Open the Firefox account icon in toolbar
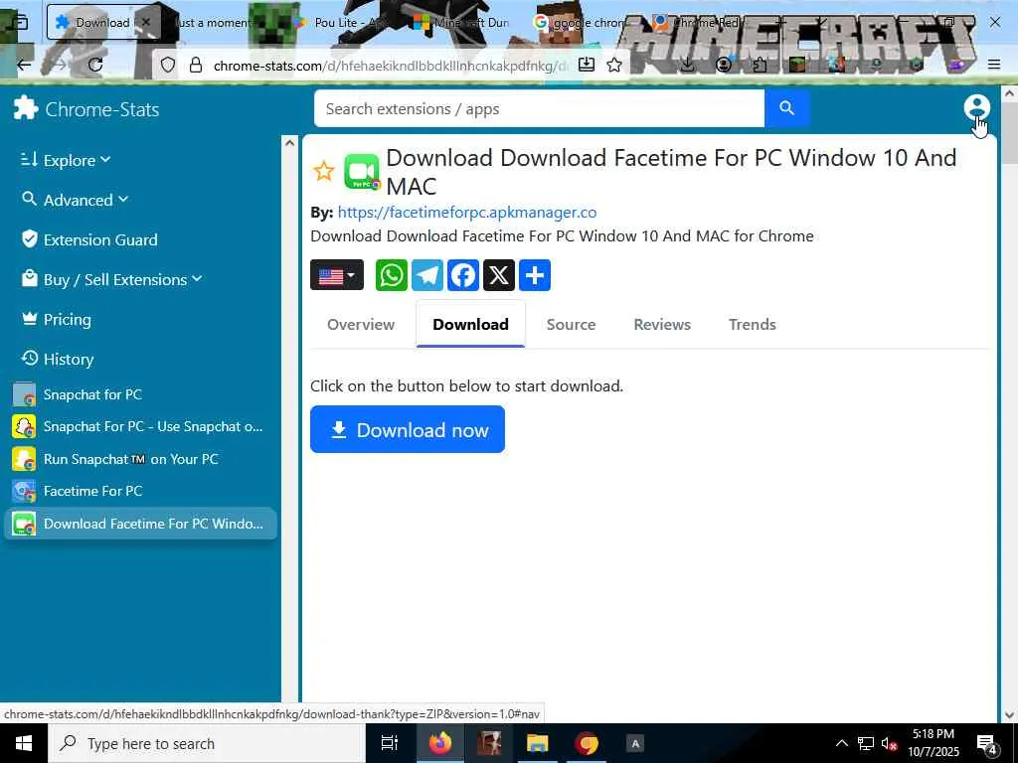This screenshot has width=1018, height=763. (x=724, y=65)
